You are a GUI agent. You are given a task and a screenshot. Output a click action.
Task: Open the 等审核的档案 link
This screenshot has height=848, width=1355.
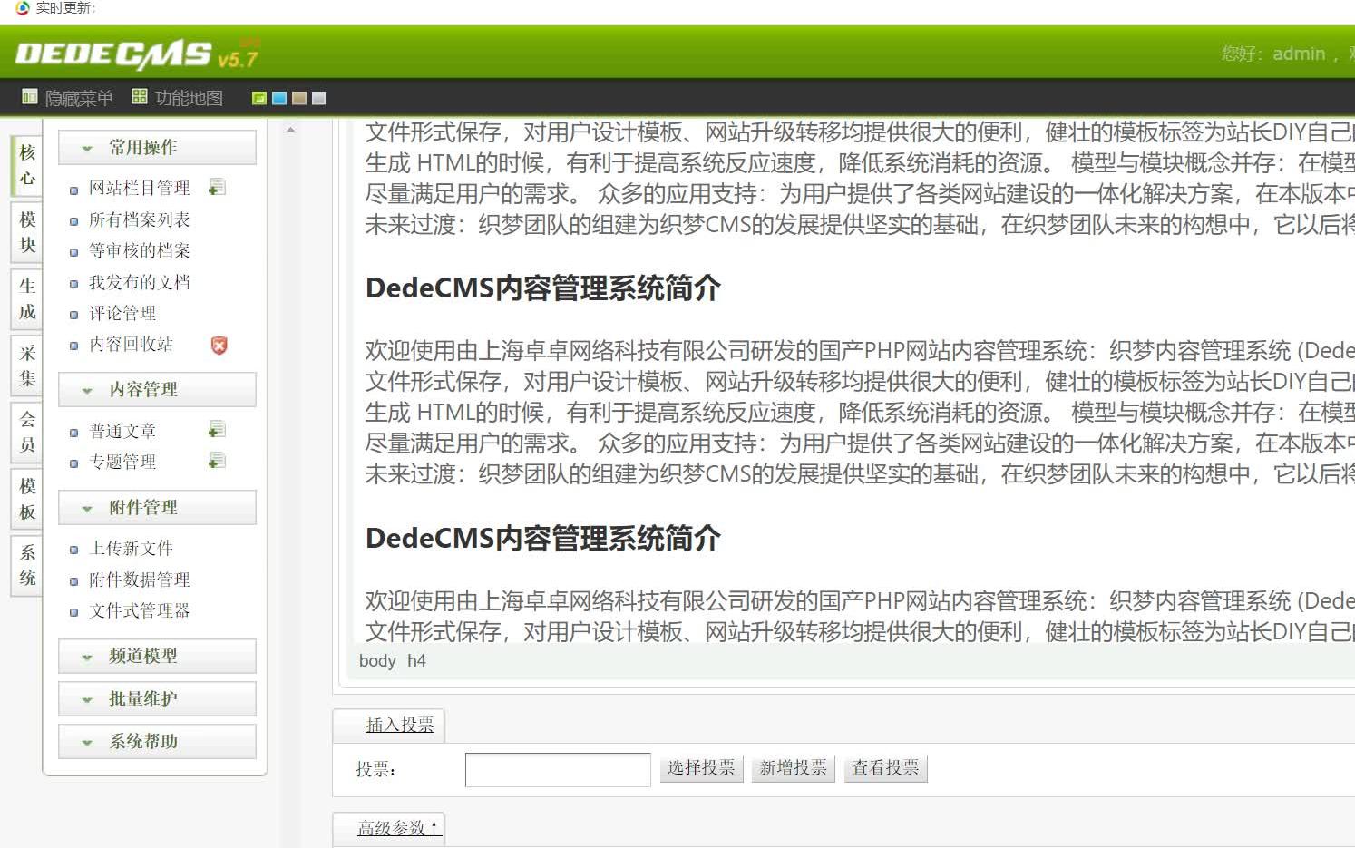pos(140,250)
